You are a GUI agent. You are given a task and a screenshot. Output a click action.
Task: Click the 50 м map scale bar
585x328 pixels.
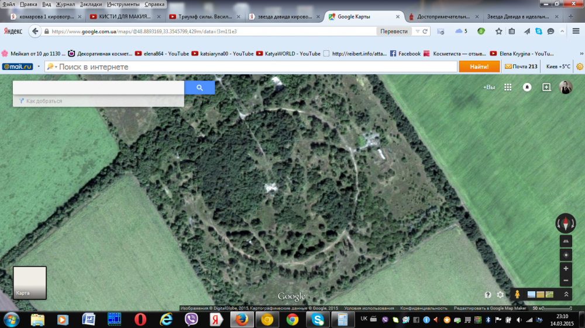pyautogui.click(x=552, y=308)
